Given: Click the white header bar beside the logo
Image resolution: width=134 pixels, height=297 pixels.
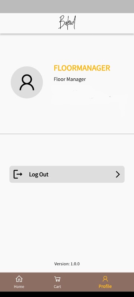Looking at the screenshot, I should (x=104, y=23).
